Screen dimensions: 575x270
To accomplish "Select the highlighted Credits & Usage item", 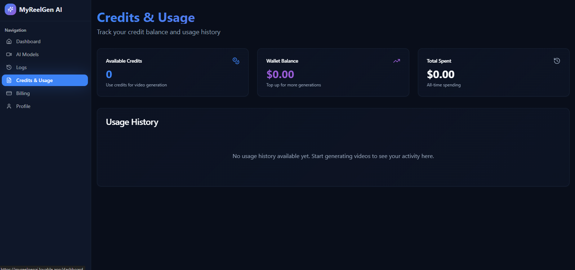I will click(34, 80).
